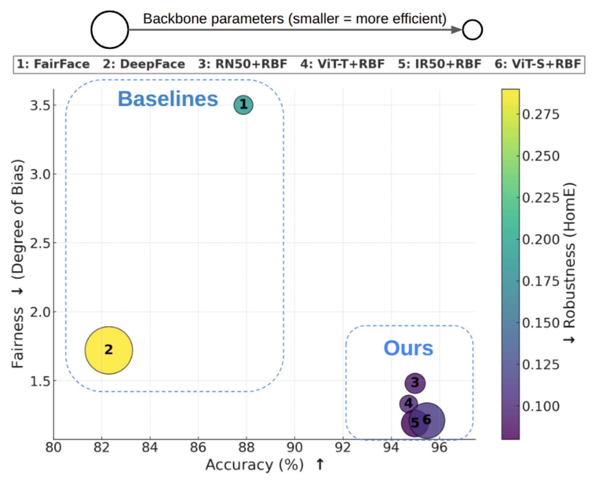Click the Fairness (Degree of Bias) axis title
The image size is (598, 504).
(x=17, y=263)
